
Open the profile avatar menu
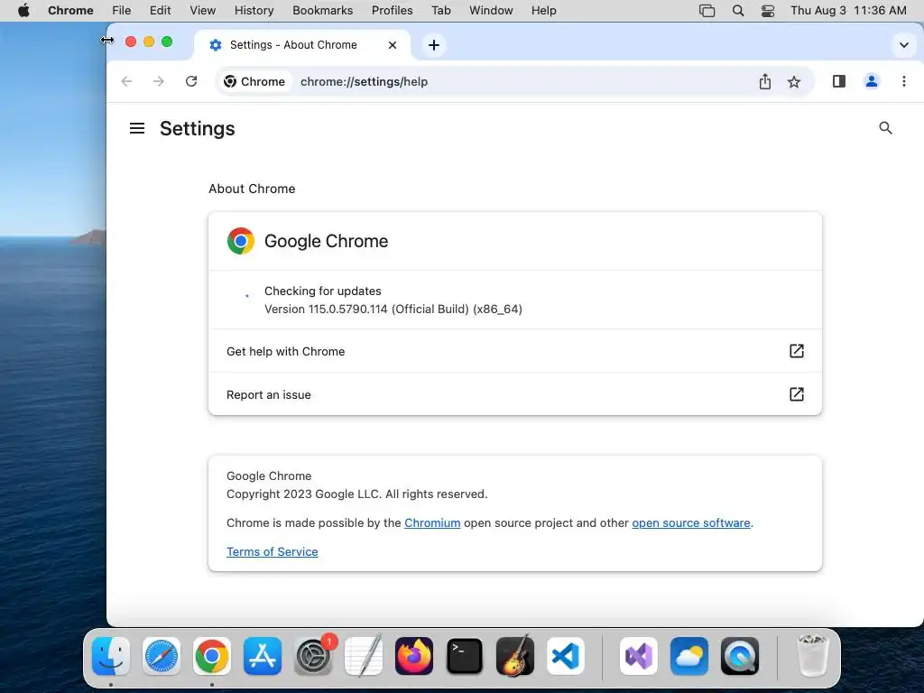(871, 81)
